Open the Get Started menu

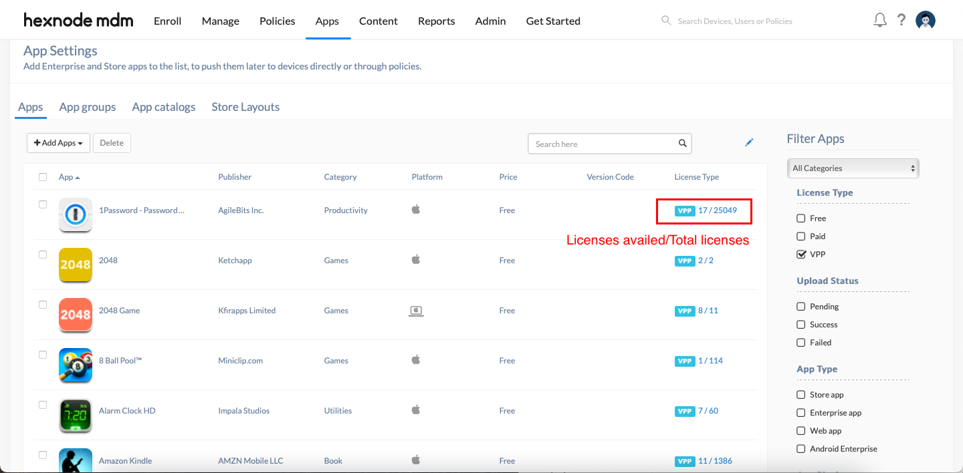point(553,21)
